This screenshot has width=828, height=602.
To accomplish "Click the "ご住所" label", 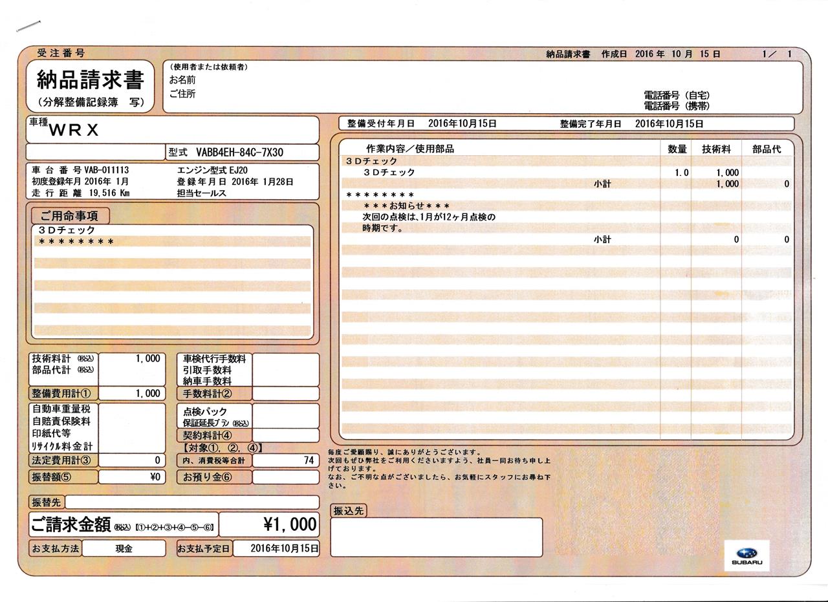I will pos(182,94).
